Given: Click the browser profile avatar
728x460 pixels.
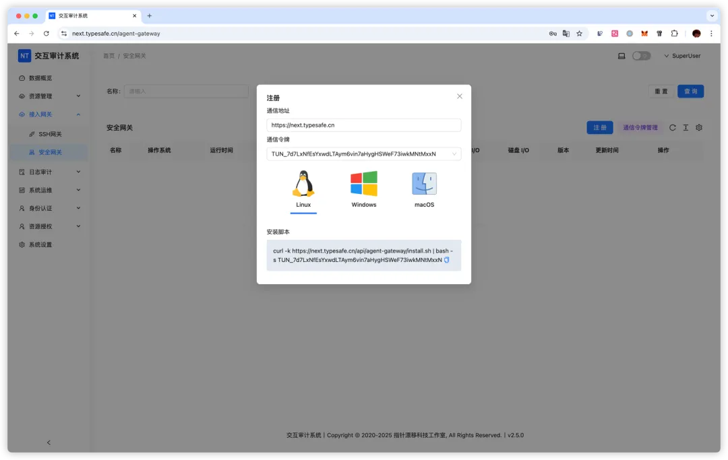Looking at the screenshot, I should click(x=696, y=34).
